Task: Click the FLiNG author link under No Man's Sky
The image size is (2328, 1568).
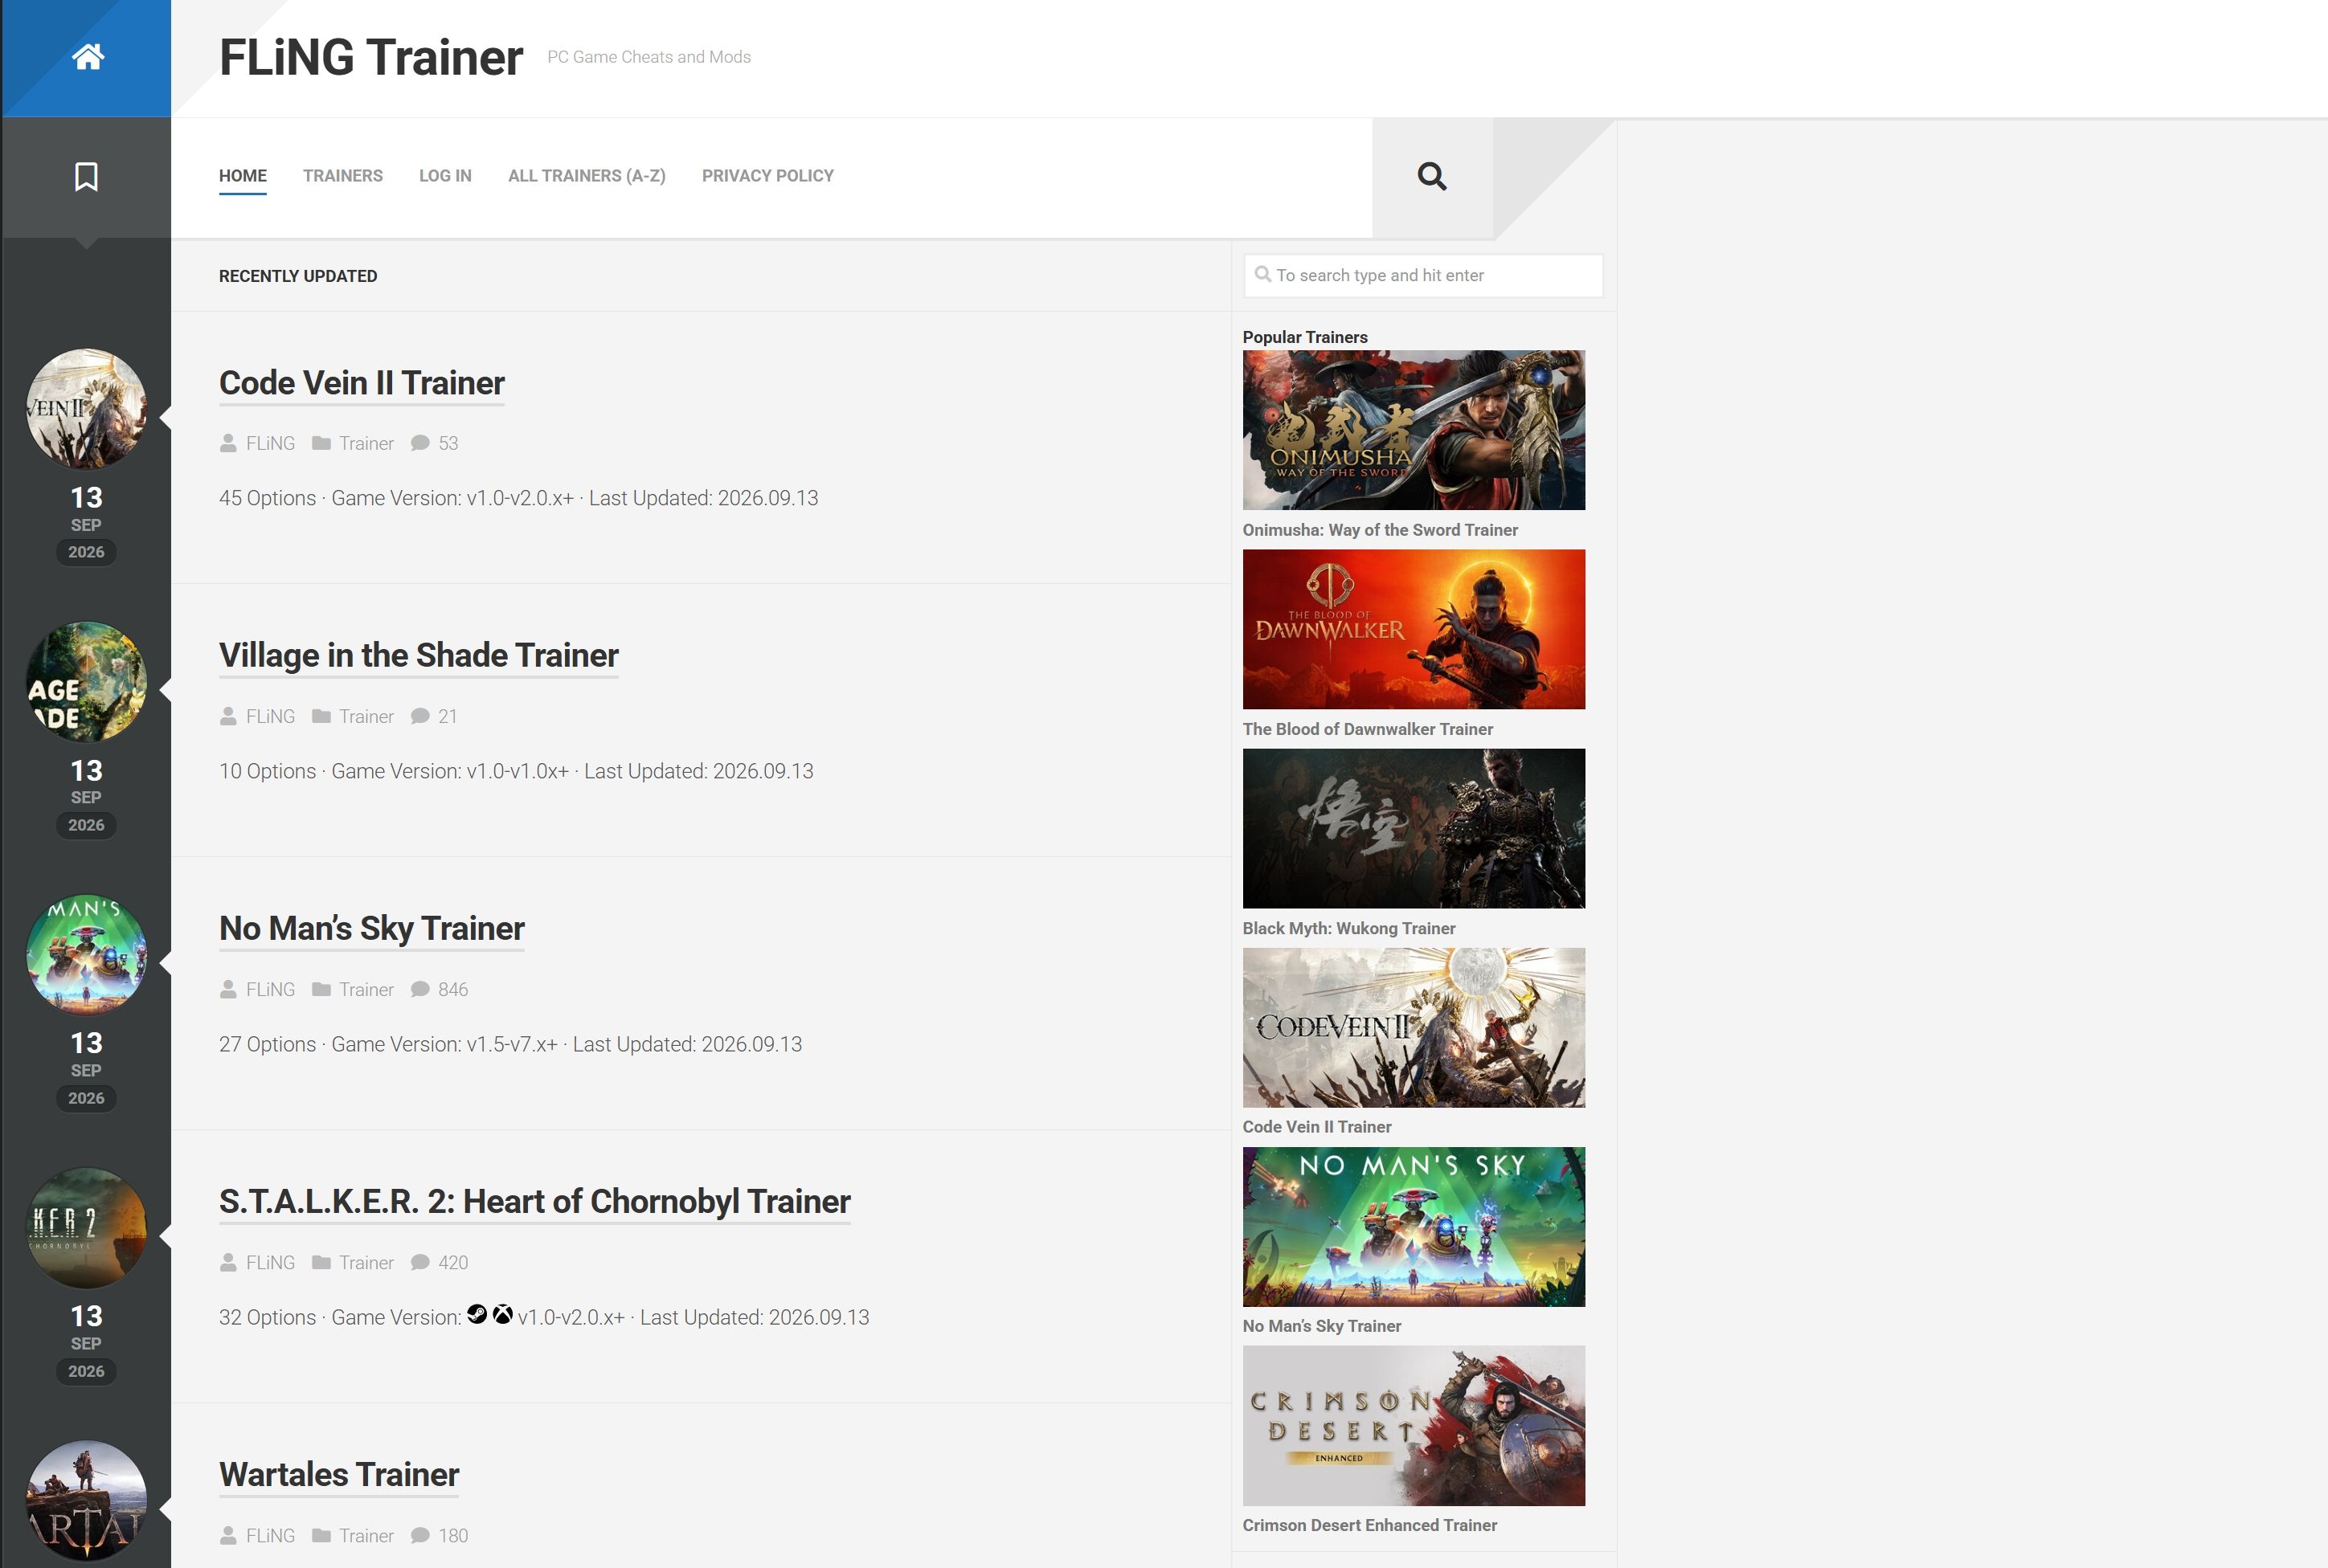Action: pyautogui.click(x=270, y=989)
